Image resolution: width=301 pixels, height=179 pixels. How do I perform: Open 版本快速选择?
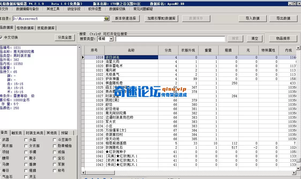pyautogui.click(x=125, y=19)
